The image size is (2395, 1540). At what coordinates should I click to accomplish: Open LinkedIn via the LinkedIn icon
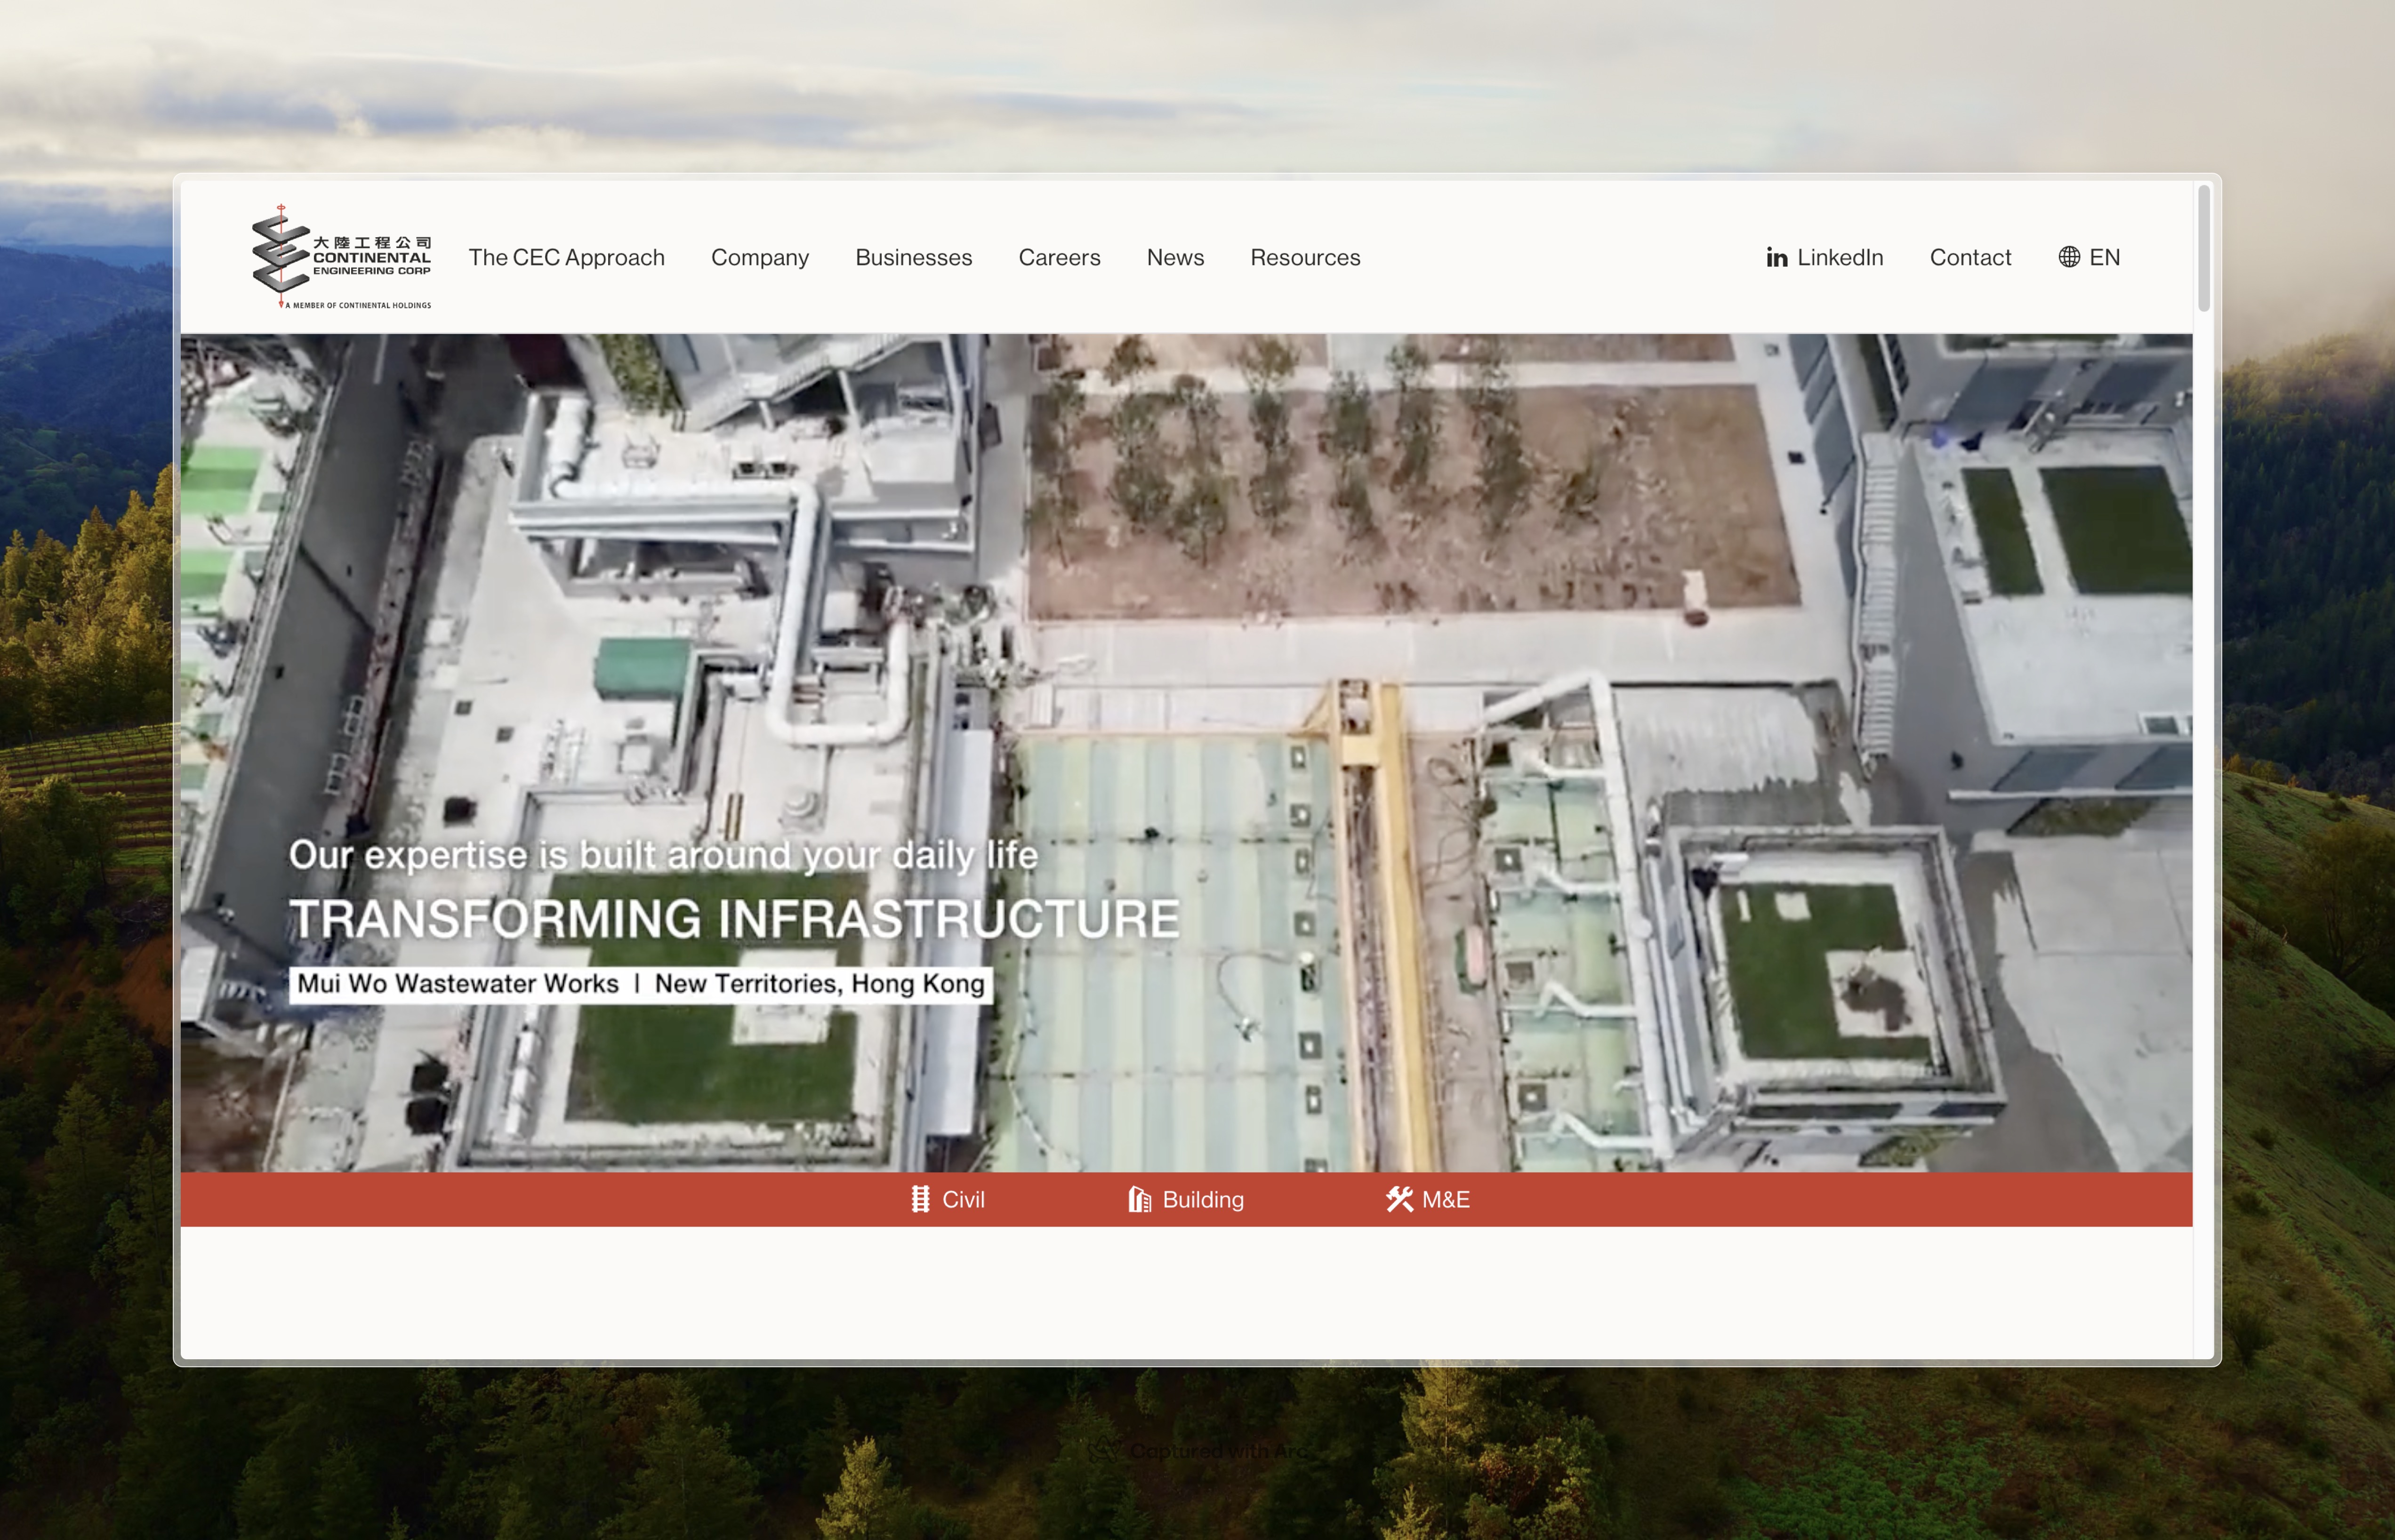1778,257
